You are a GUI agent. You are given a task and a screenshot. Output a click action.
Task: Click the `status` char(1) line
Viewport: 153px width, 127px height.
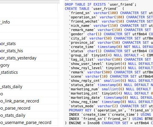click(x=111, y=51)
